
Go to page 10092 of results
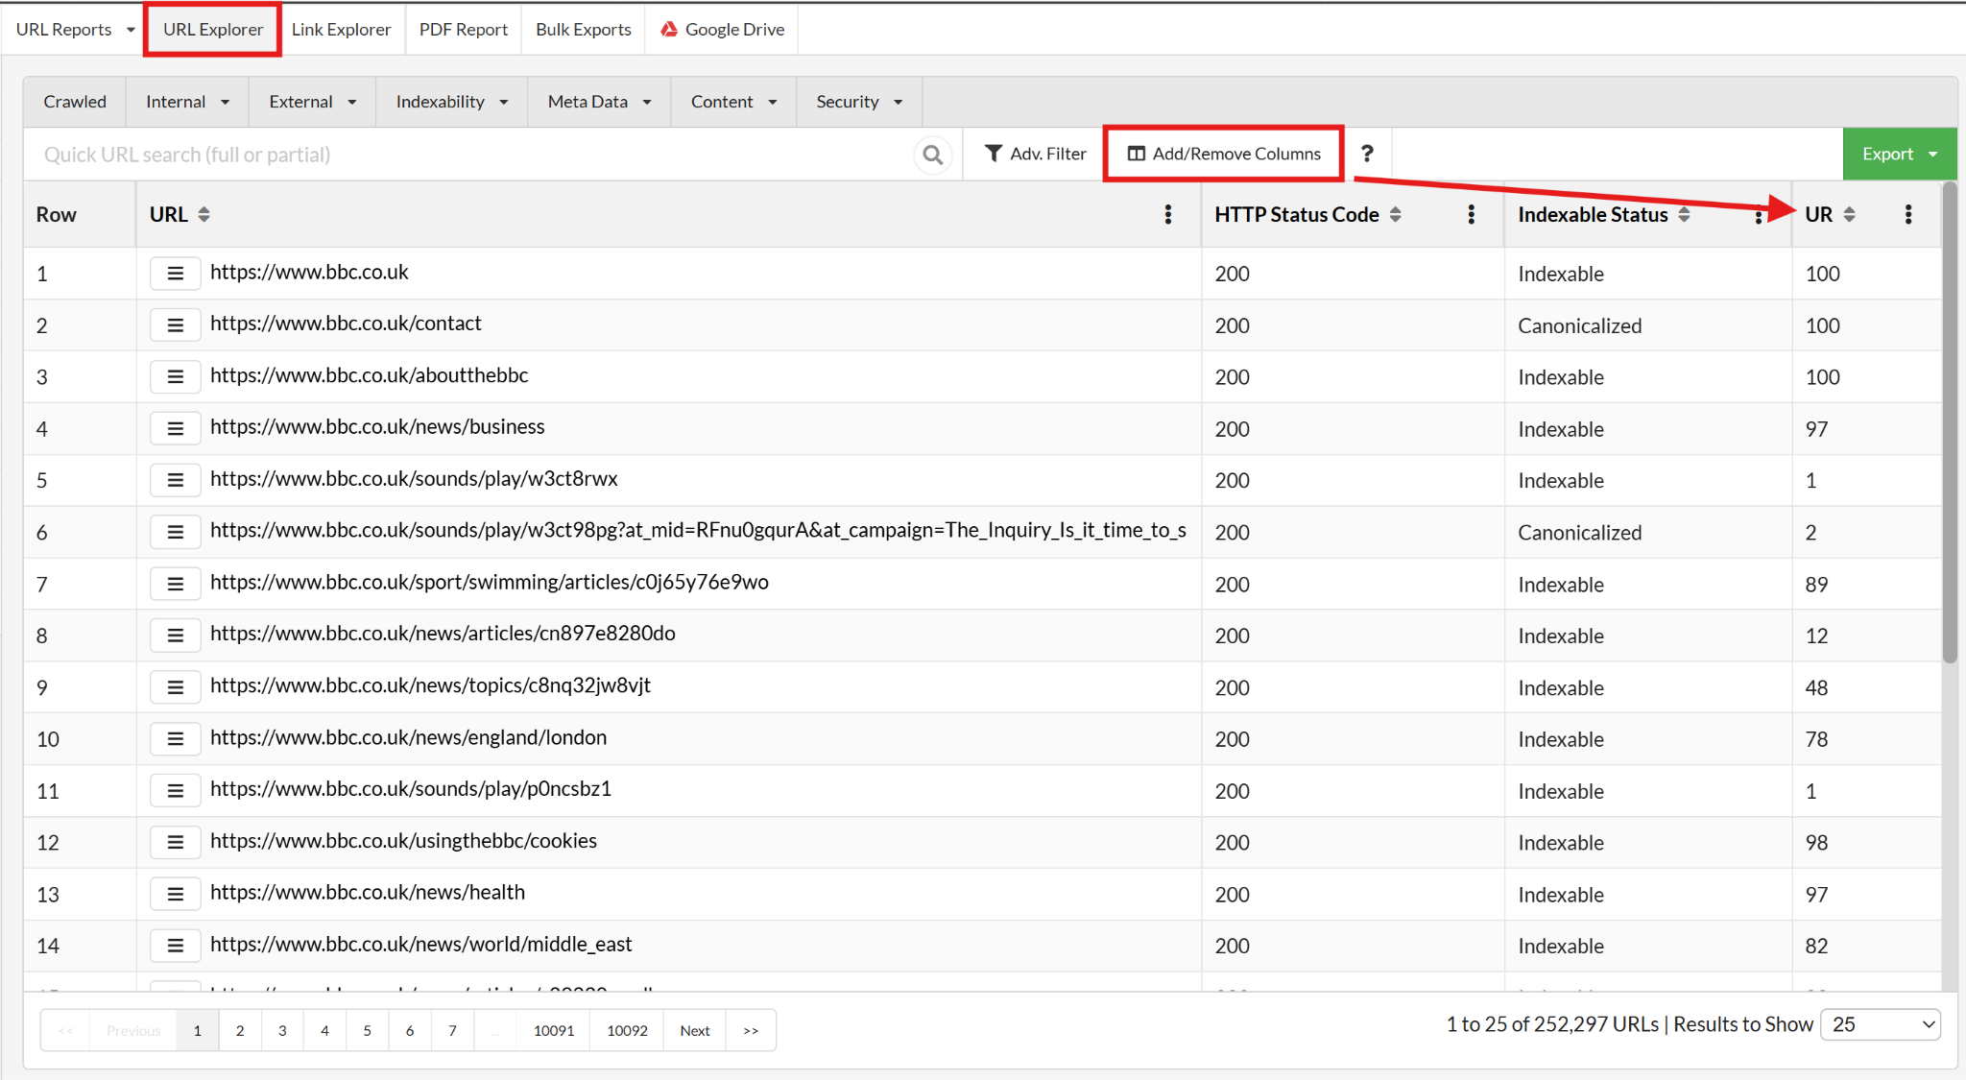coord(626,1029)
